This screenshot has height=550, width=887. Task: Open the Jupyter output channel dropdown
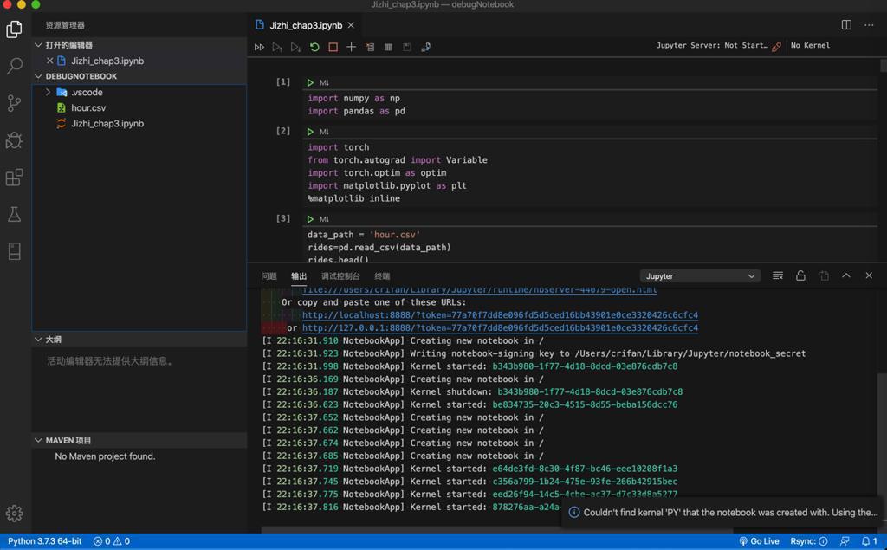point(699,275)
